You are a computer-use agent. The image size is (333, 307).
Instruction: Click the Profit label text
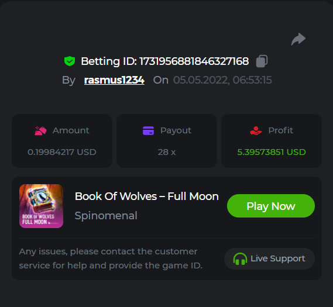(x=280, y=130)
